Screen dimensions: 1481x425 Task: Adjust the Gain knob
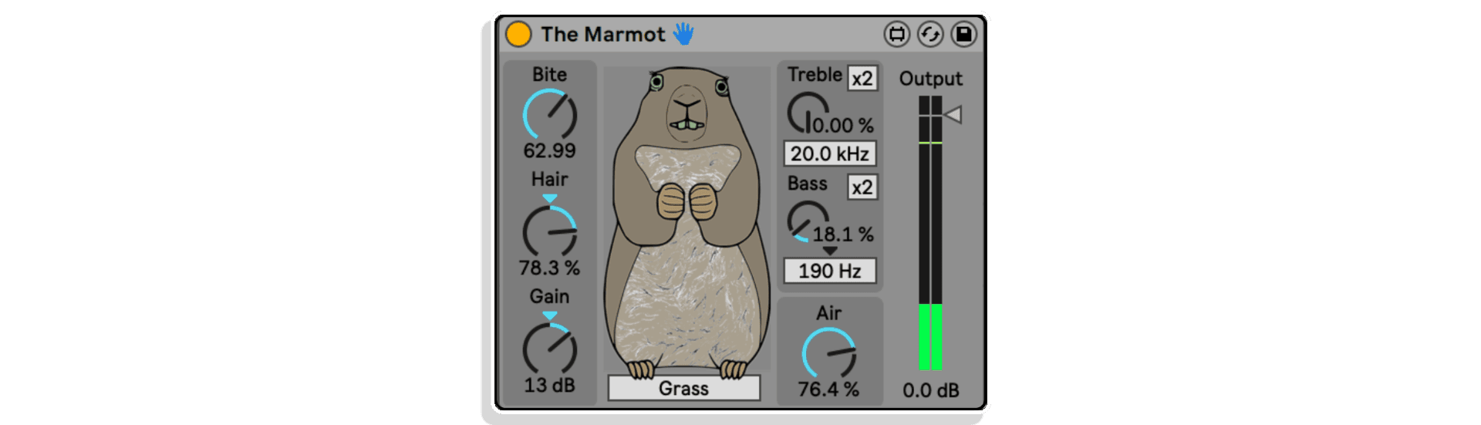coord(550,348)
